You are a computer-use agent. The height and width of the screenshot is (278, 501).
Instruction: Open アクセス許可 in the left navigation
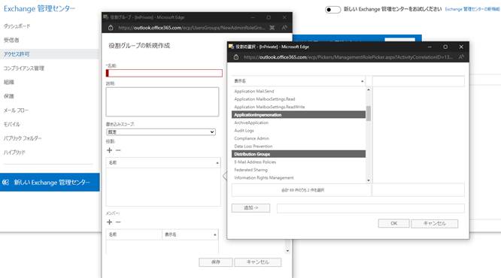coord(17,54)
